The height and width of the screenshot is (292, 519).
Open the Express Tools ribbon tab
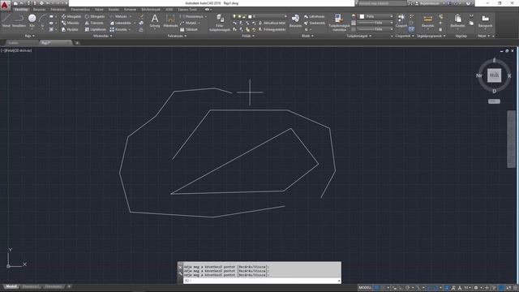click(x=187, y=9)
